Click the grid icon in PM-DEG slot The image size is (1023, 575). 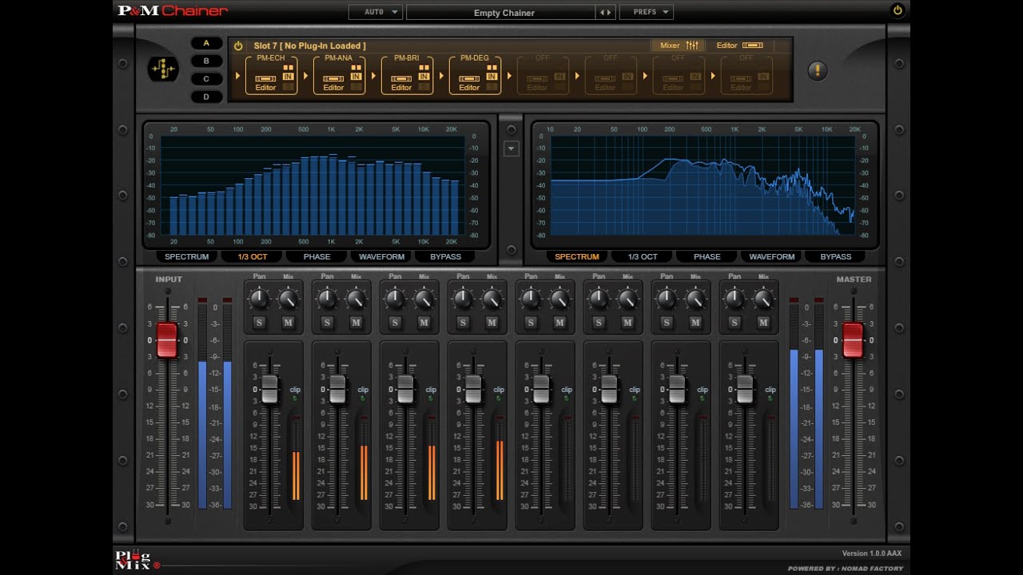tap(492, 68)
